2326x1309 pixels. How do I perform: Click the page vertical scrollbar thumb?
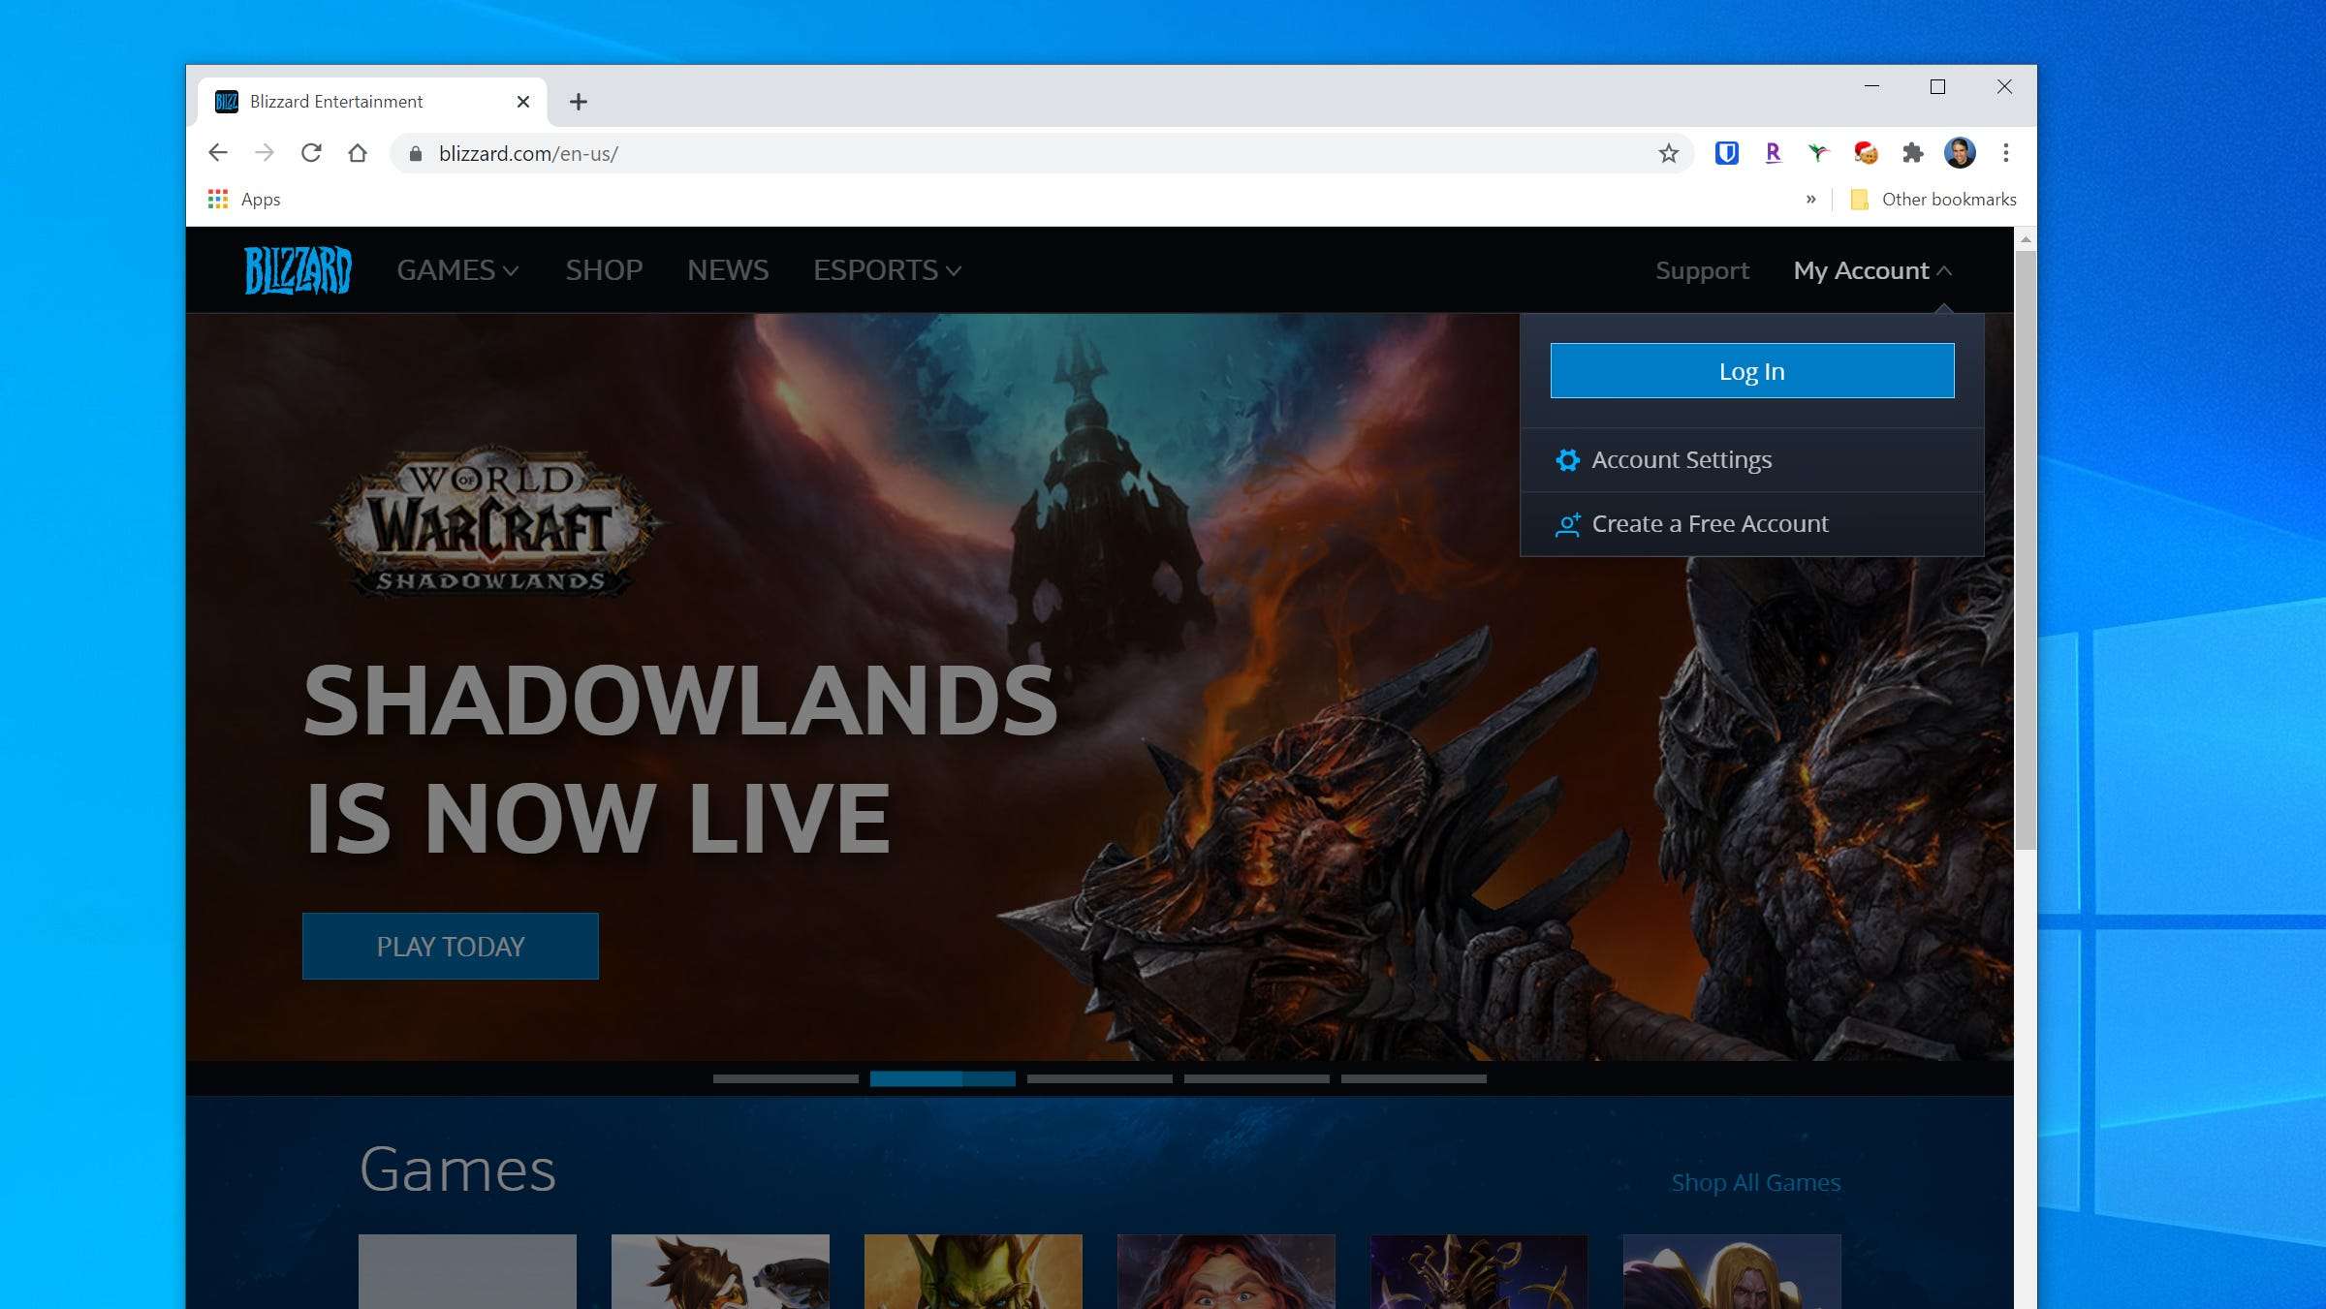2026,550
